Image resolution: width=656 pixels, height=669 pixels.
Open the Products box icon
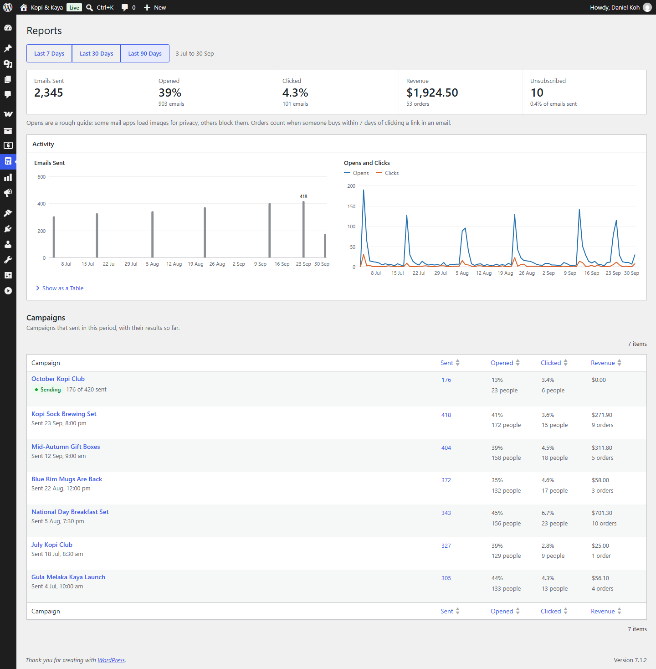coord(8,131)
